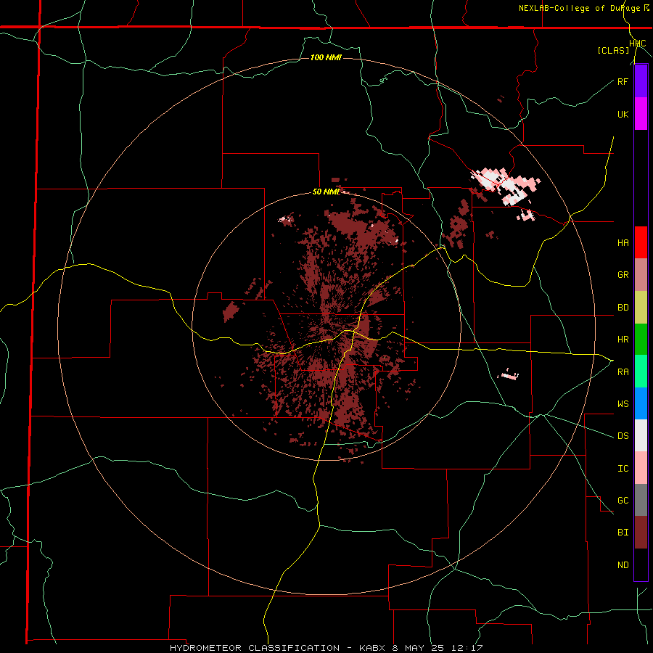Click the WS legend label

(623, 404)
